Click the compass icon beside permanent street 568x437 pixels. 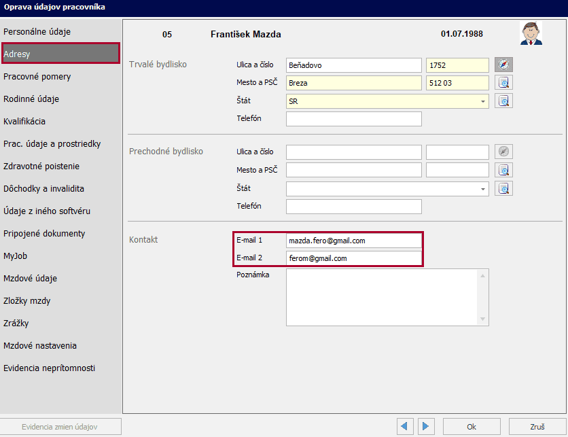pos(503,65)
